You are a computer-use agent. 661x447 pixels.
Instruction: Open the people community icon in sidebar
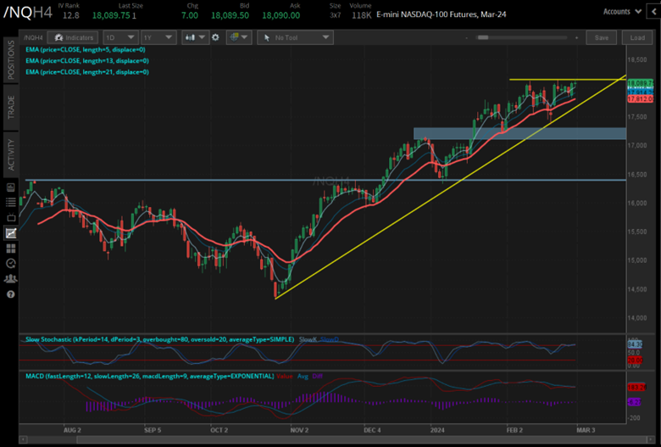(10, 279)
